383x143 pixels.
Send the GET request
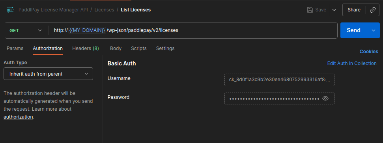point(353,30)
